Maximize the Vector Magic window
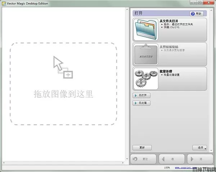The image size is (216, 172). pyautogui.click(x=200, y=3)
